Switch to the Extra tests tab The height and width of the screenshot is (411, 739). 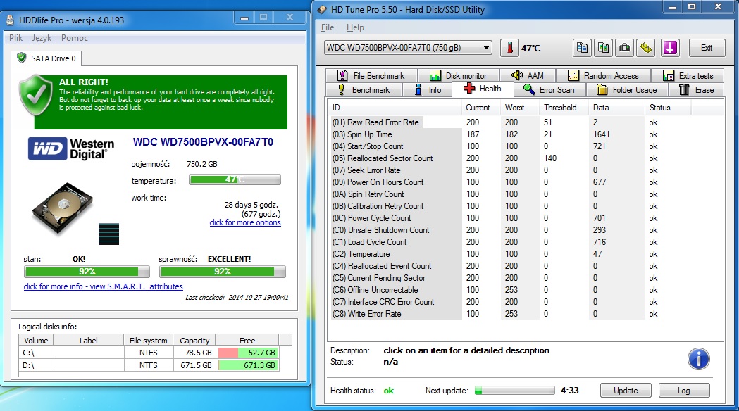pyautogui.click(x=688, y=76)
